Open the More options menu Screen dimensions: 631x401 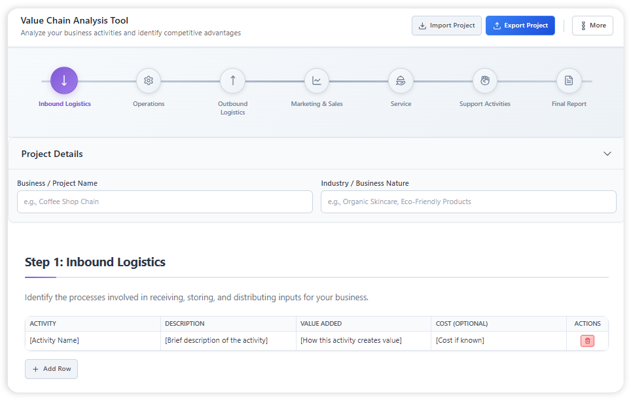592,26
